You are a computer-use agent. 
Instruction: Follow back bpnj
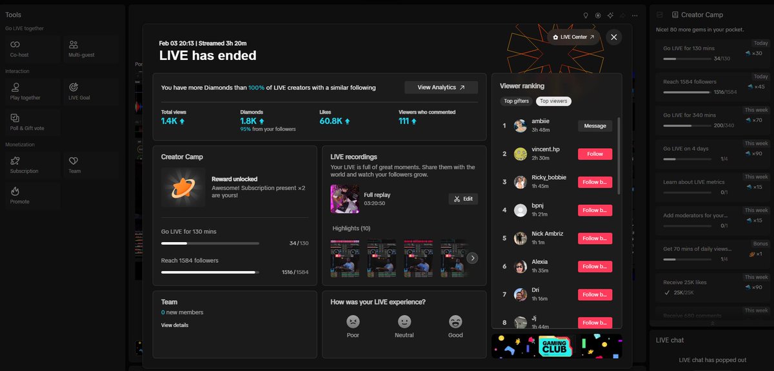click(595, 210)
